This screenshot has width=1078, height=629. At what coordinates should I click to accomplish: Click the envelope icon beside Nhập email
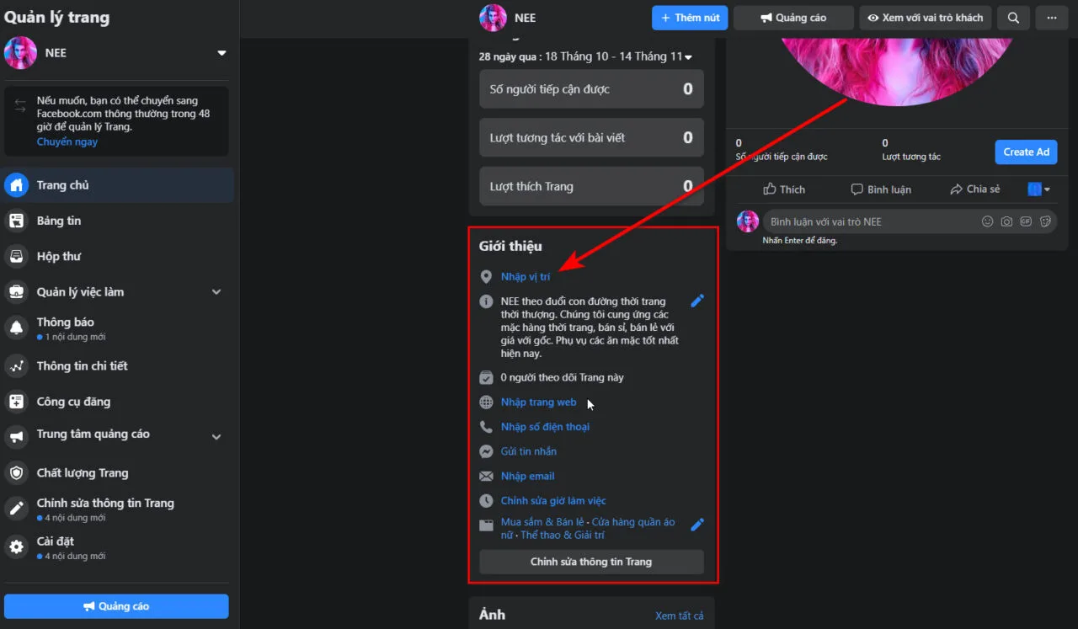pos(486,476)
